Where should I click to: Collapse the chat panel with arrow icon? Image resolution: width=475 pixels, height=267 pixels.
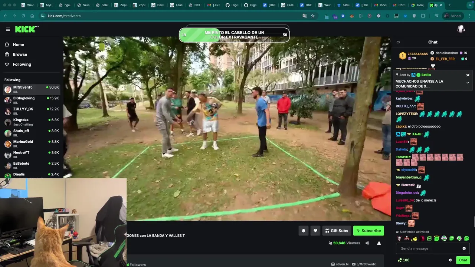tap(398, 42)
